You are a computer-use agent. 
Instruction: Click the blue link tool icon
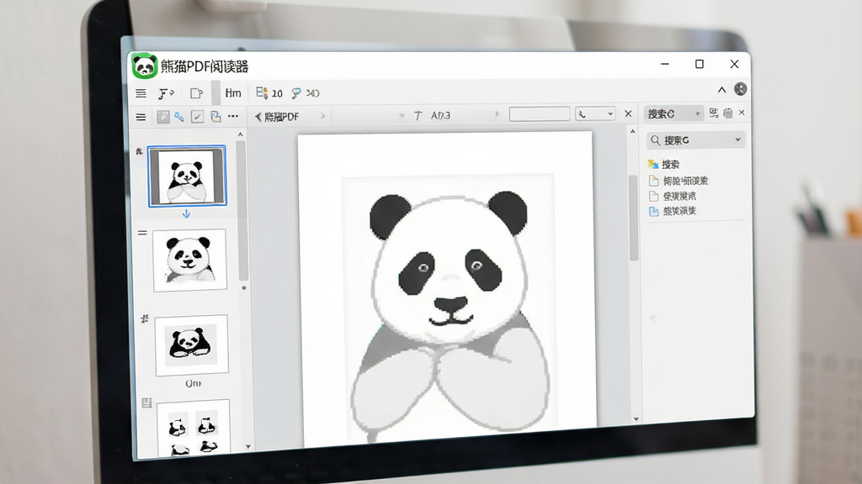(179, 117)
